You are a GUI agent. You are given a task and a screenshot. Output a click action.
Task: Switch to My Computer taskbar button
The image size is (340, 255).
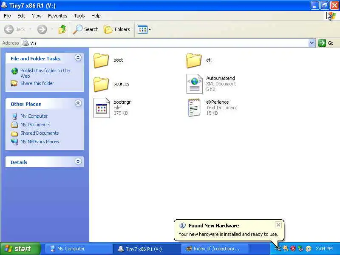click(x=78, y=249)
